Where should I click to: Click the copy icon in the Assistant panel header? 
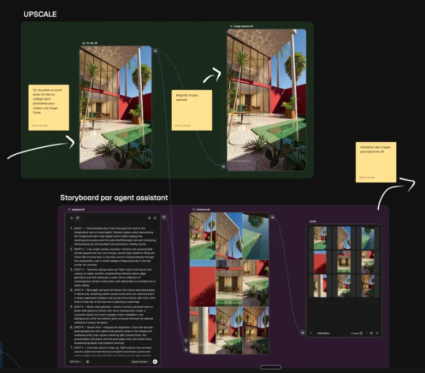[149, 218]
